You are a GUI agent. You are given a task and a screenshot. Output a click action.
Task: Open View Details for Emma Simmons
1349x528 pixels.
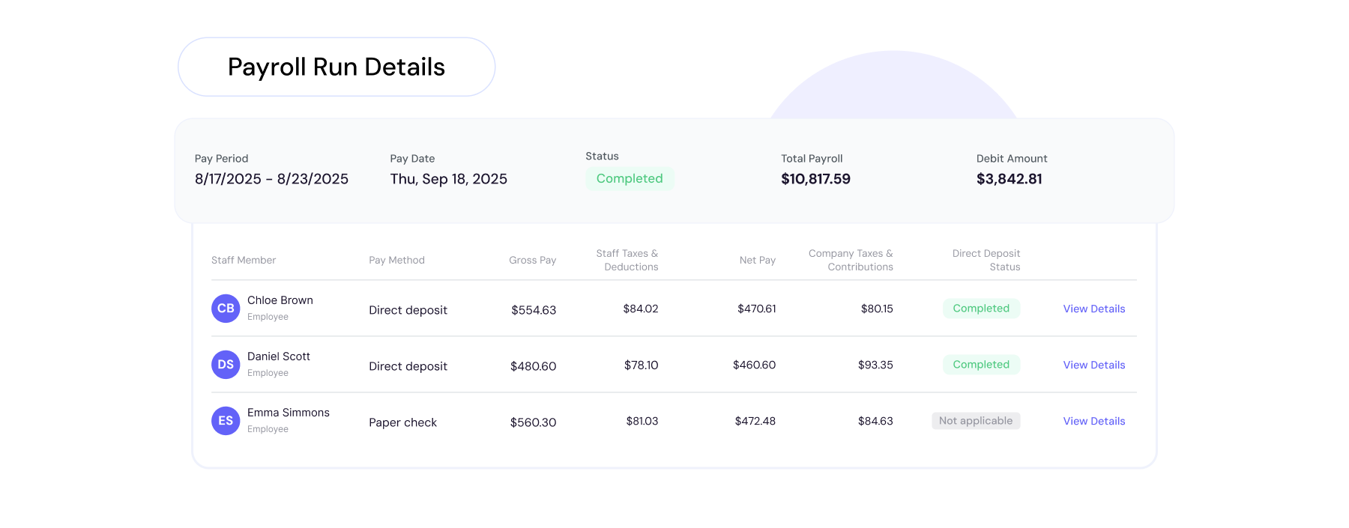pyautogui.click(x=1094, y=421)
